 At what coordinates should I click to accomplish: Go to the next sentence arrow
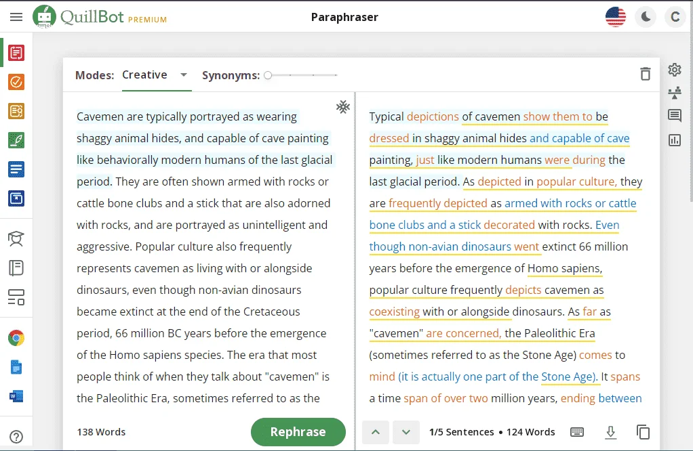pyautogui.click(x=405, y=432)
